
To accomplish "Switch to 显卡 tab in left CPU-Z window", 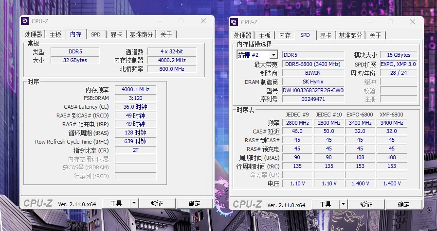I will [x=116, y=34].
